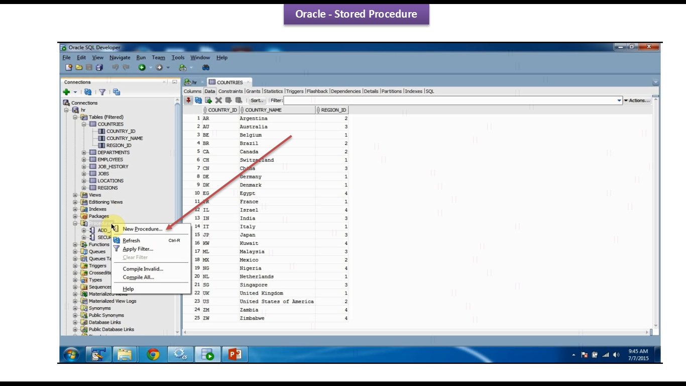The width and height of the screenshot is (686, 386).
Task: Collapse the hr connection node
Action: coord(66,110)
